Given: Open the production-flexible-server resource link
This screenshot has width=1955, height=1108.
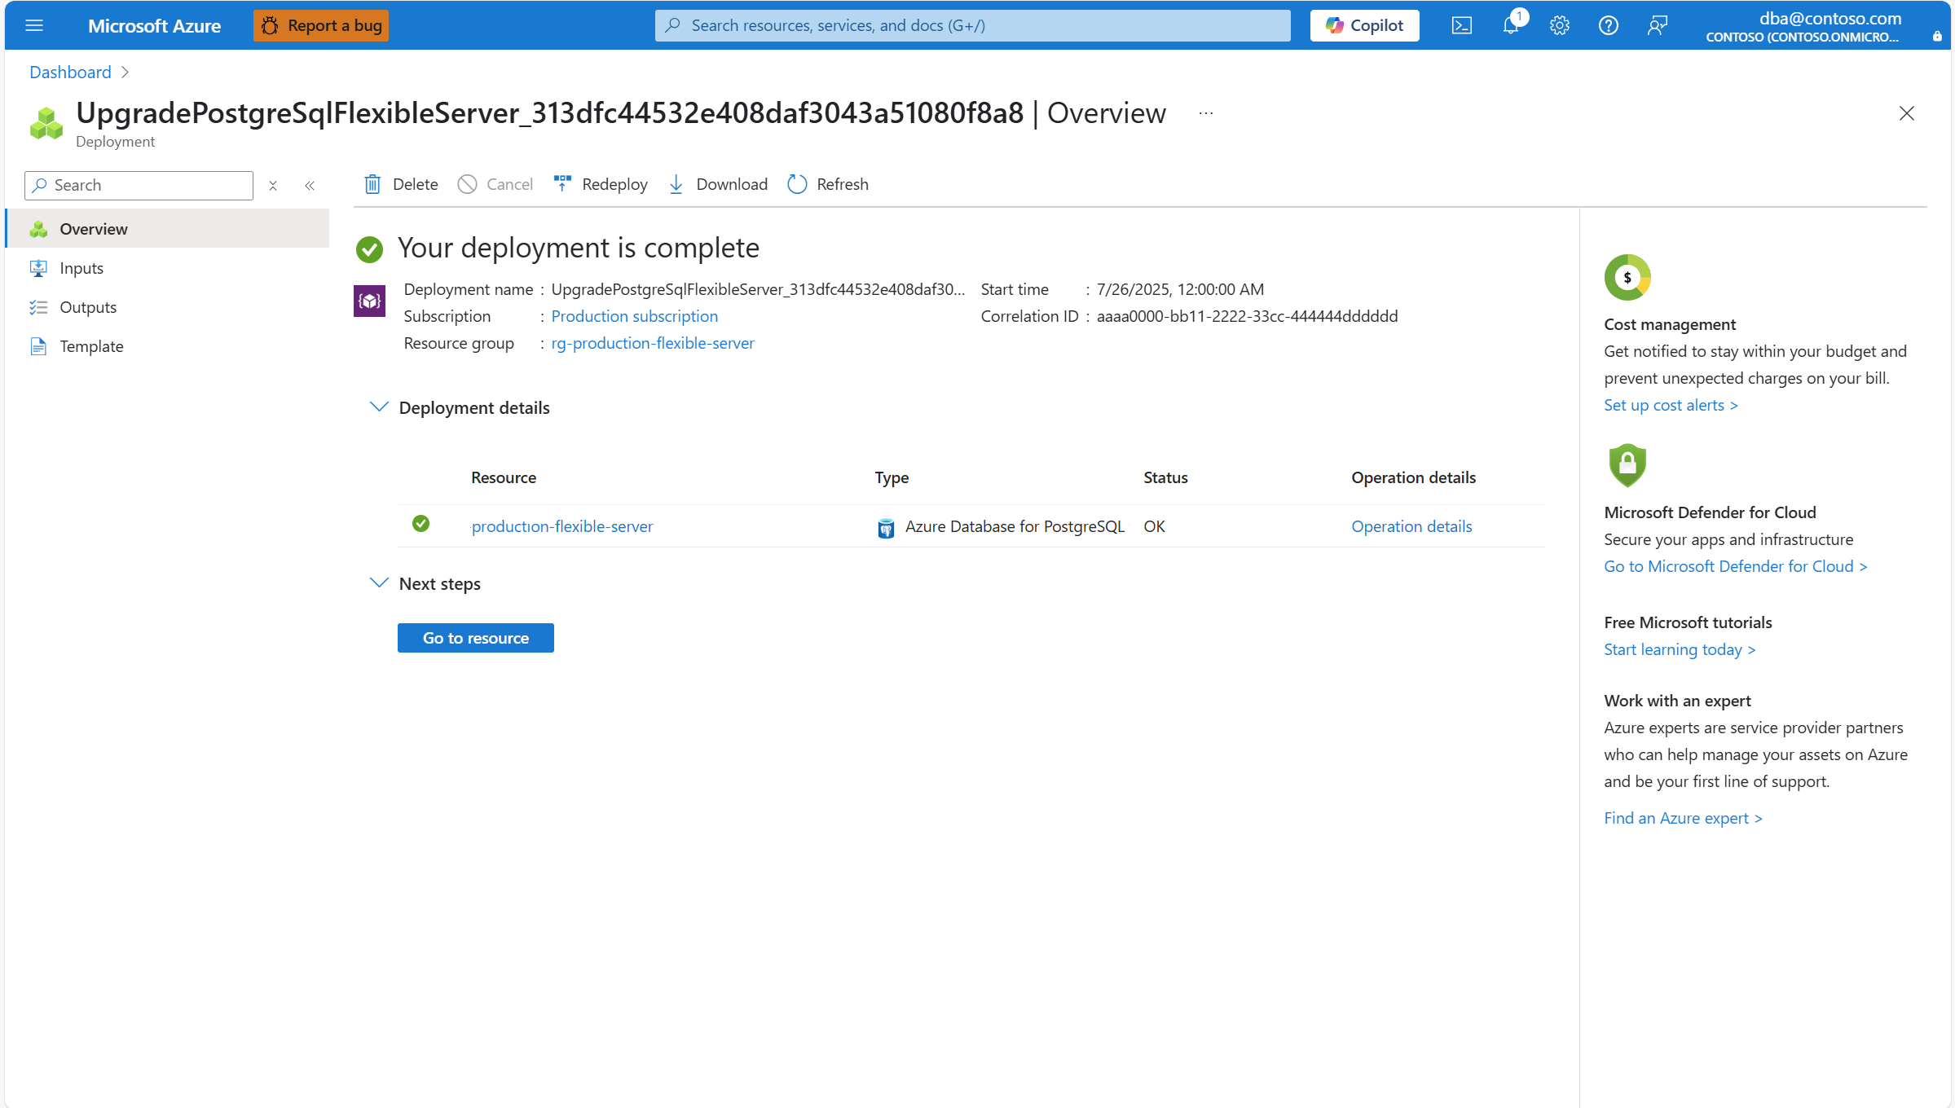Looking at the screenshot, I should (561, 526).
